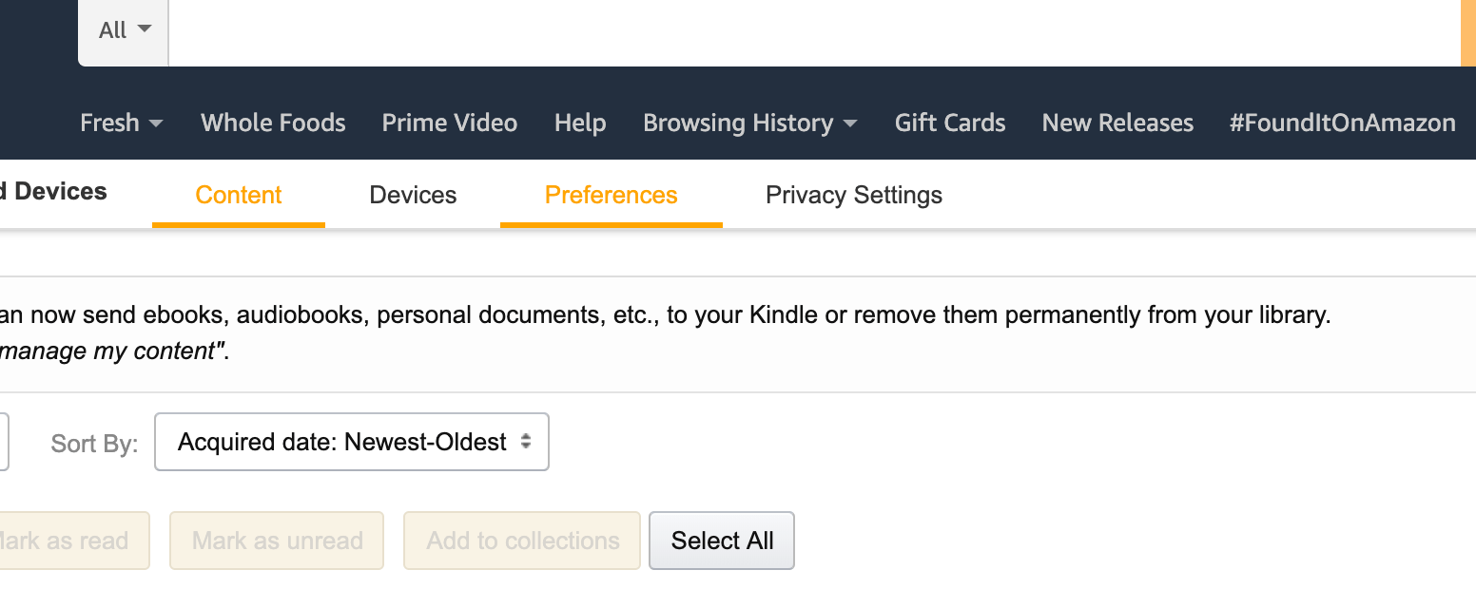Image resolution: width=1476 pixels, height=608 pixels.
Task: Click the Mark as read button
Action: coord(71,541)
